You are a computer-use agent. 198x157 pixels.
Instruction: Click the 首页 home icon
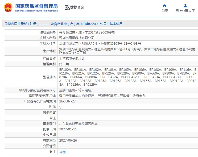tap(165, 6)
